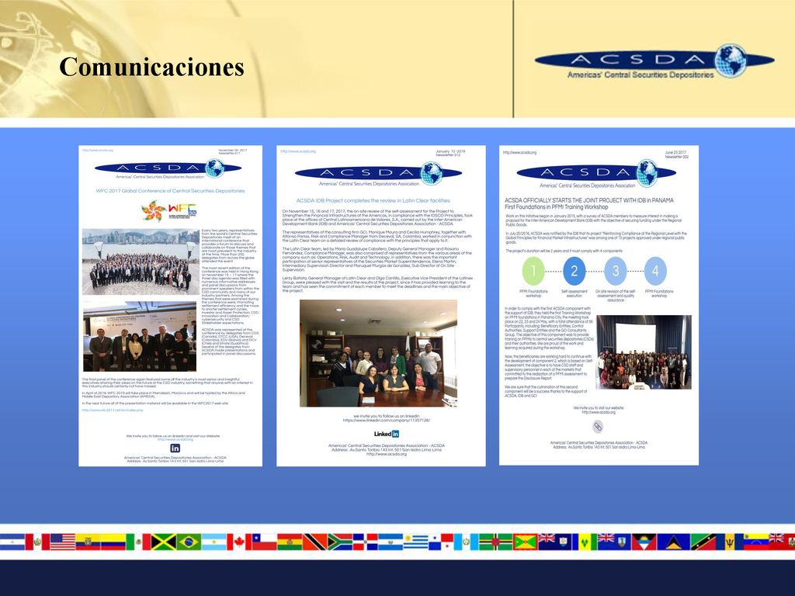Viewport: 795px width, 596px height.
Task: Click the Canada flag
Action: pyautogui.click(x=239, y=542)
